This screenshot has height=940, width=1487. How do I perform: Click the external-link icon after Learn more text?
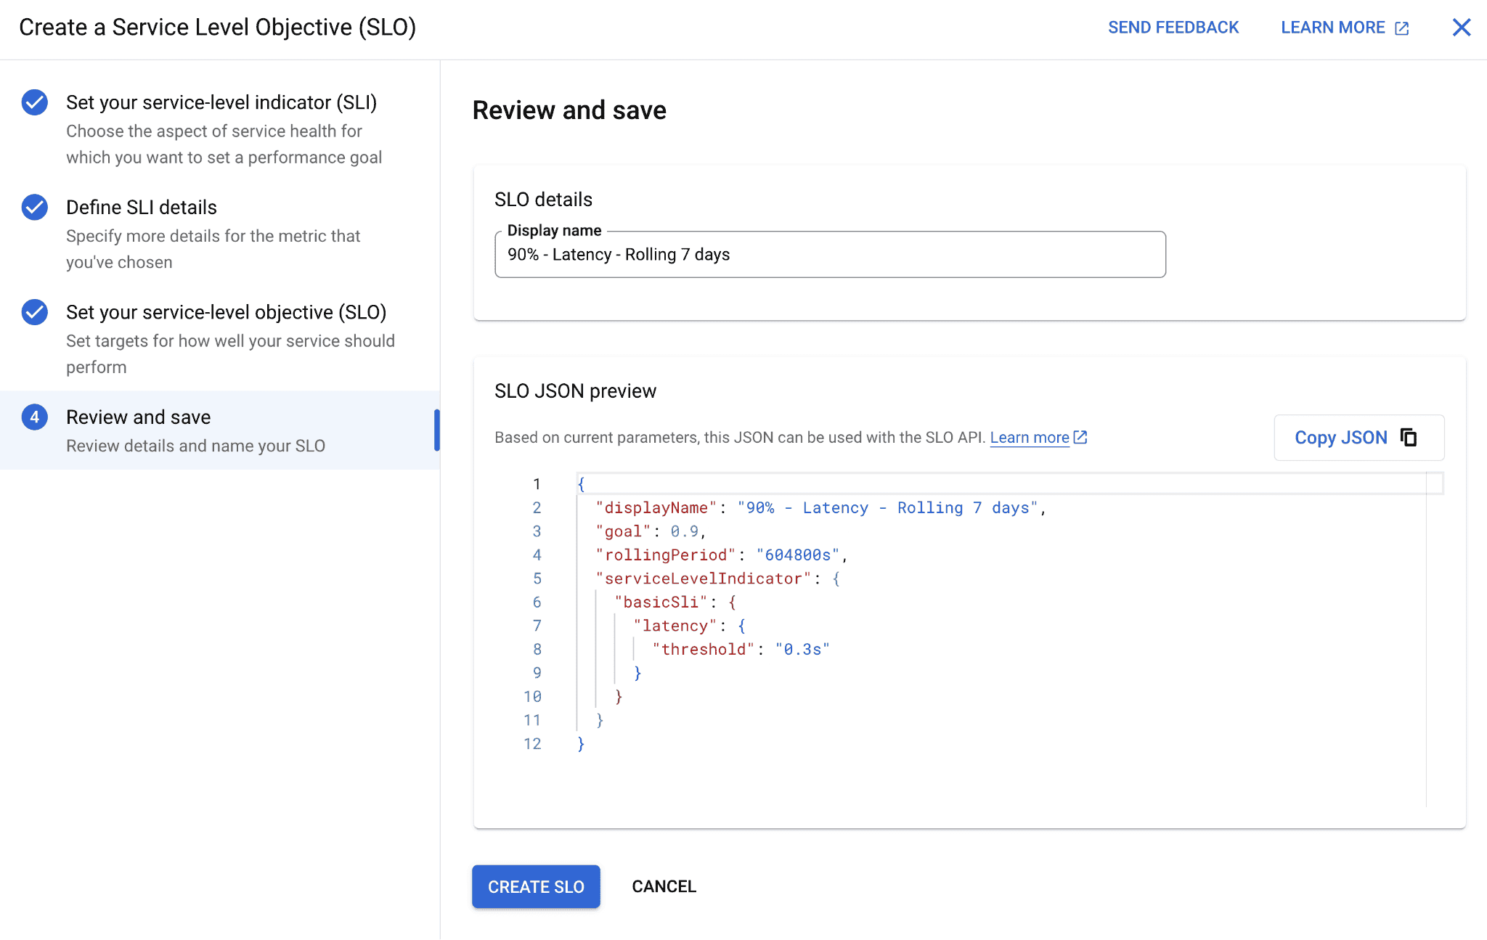[x=1080, y=437]
